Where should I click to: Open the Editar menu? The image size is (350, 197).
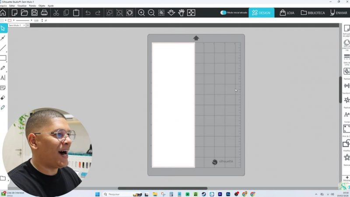12,6
